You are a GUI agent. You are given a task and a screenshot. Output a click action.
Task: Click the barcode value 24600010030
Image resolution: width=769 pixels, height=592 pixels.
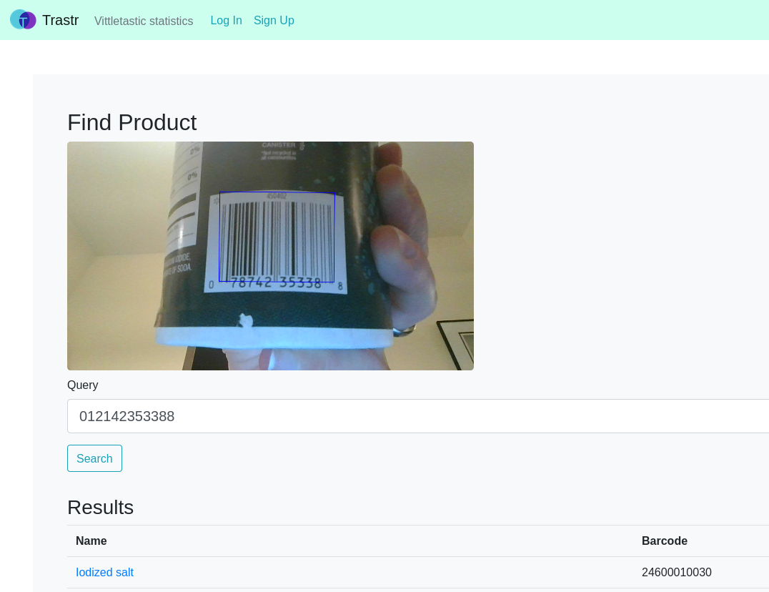pos(676,572)
